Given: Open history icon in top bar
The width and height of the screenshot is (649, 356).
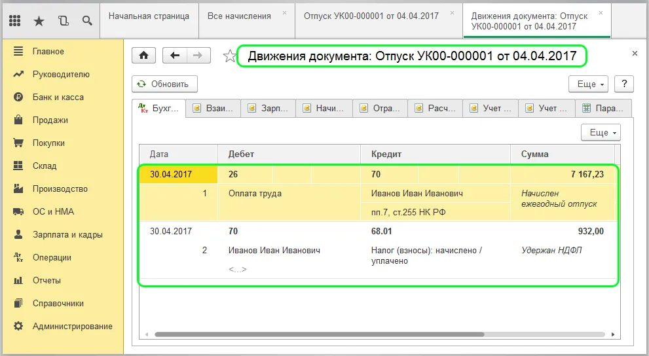Looking at the screenshot, I should tap(64, 21).
